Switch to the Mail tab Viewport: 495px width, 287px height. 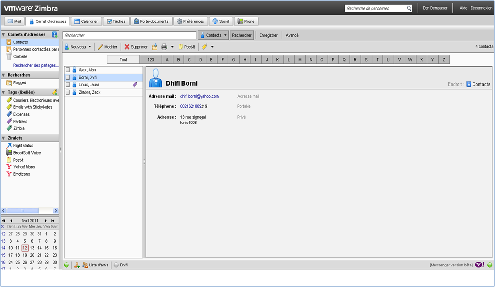[14, 21]
